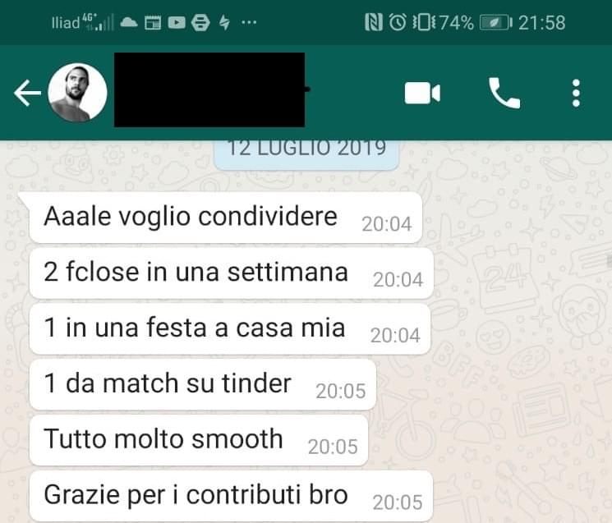
Task: Tap the back arrow icon
Action: click(x=27, y=93)
